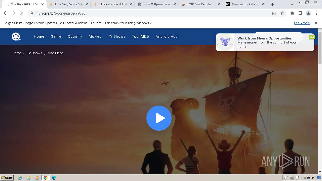Open the Action Center flag icon
Viewport: 322px width, 181px height.
[x=298, y=178]
